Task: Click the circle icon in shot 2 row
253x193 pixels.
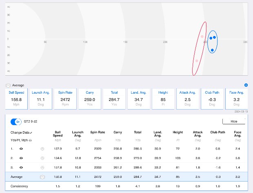Action: 42,158
